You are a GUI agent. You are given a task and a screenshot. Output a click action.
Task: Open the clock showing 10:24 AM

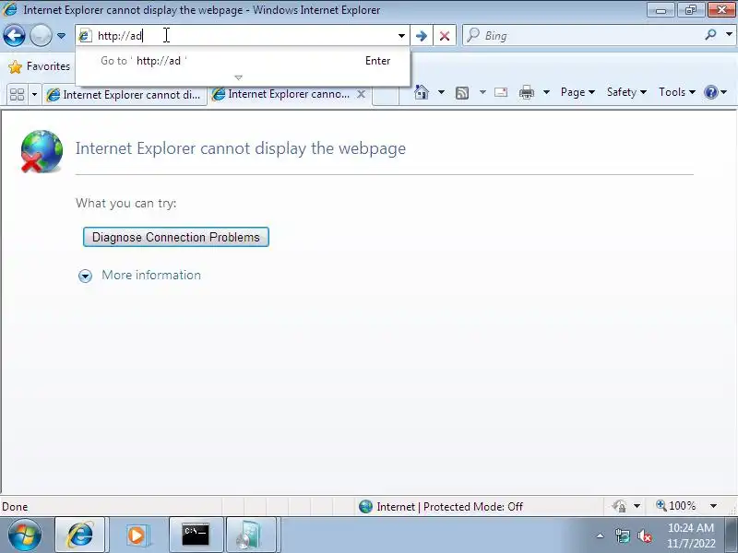[x=691, y=535]
